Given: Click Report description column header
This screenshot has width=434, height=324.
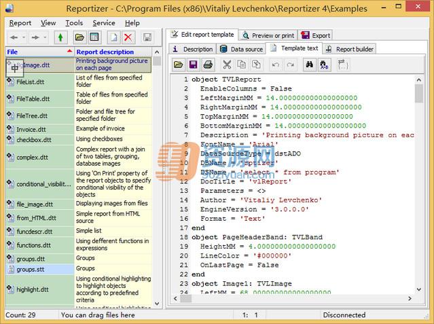Looking at the screenshot, I should tap(113, 52).
